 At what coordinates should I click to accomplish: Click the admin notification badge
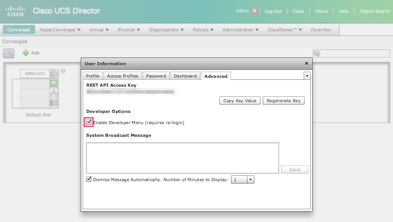[254, 11]
